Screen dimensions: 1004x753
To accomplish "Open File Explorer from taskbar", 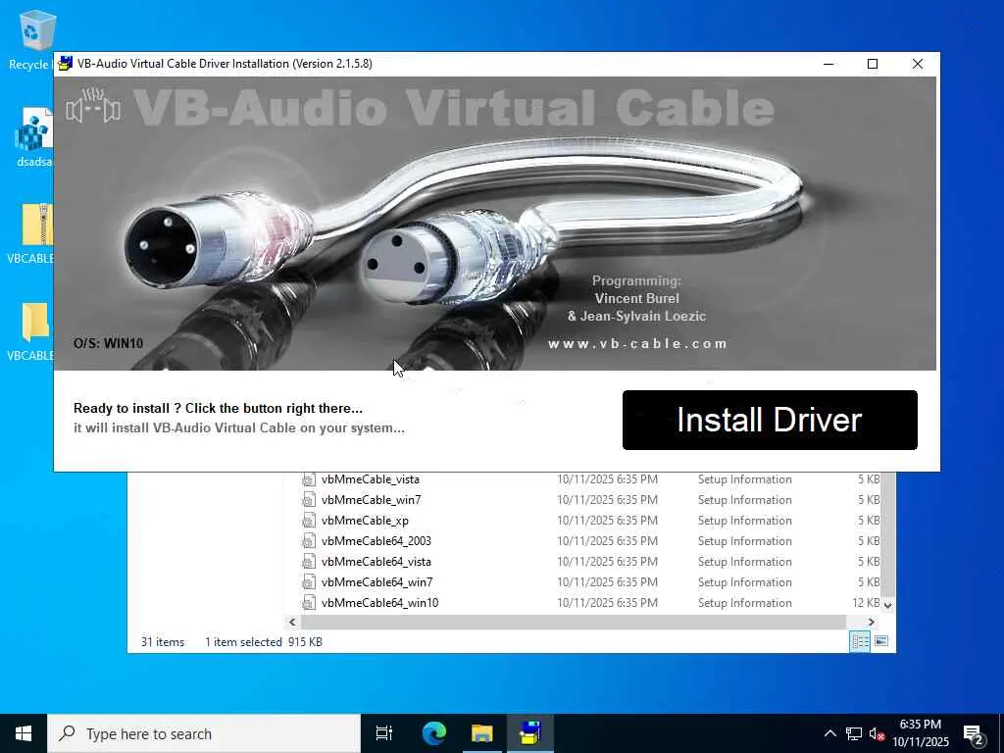I will tap(481, 733).
